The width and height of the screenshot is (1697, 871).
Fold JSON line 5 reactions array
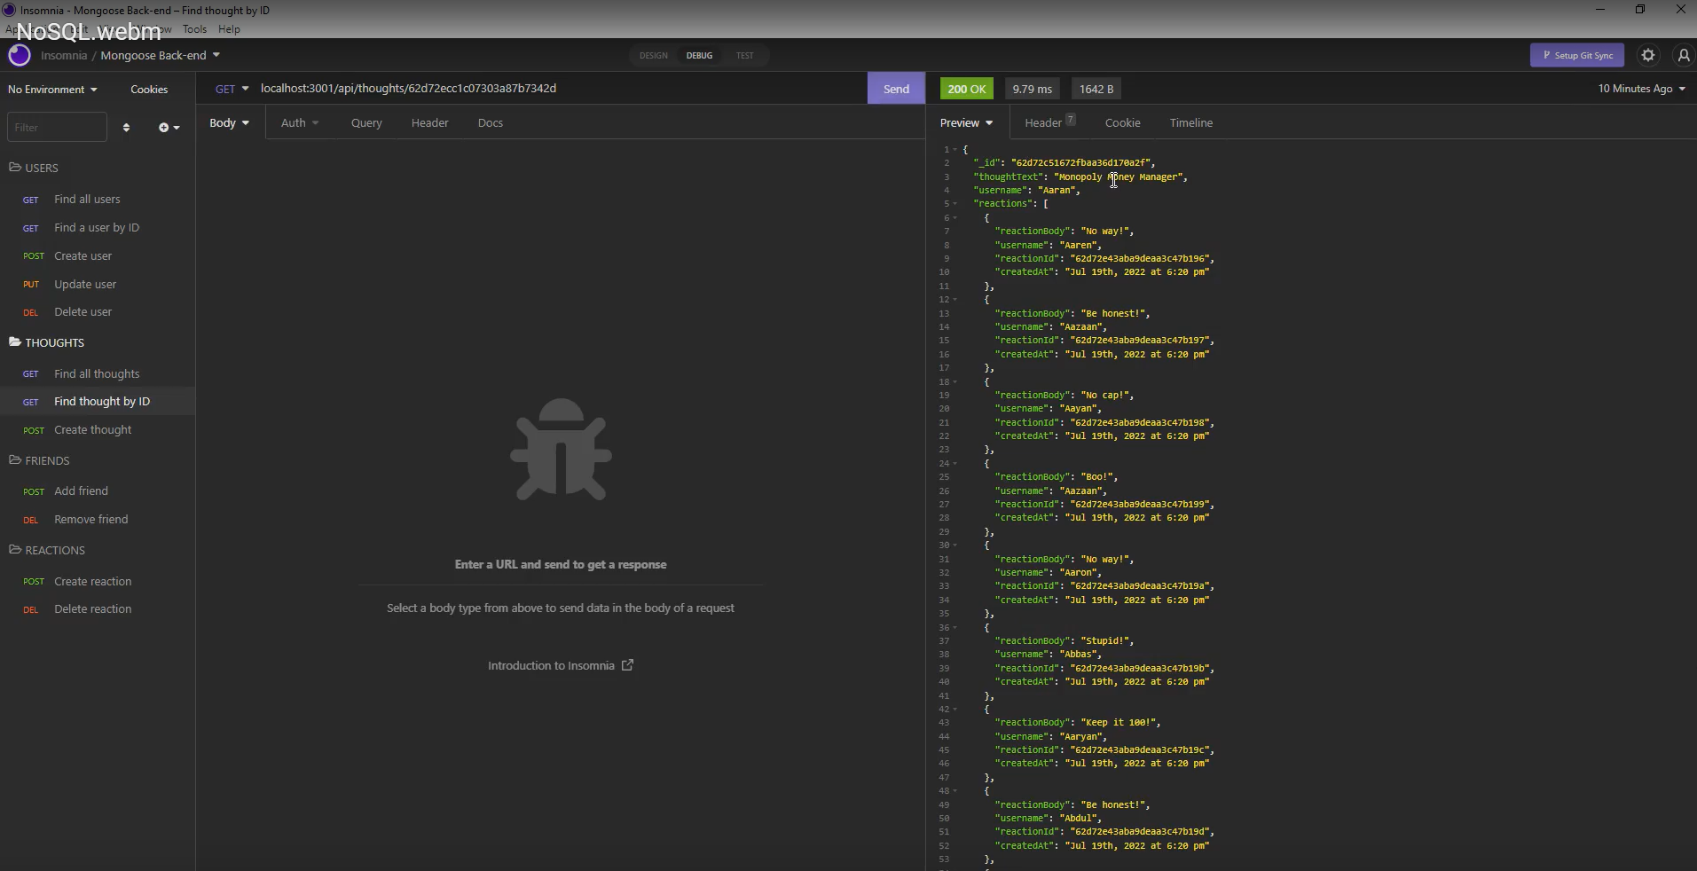coord(955,204)
